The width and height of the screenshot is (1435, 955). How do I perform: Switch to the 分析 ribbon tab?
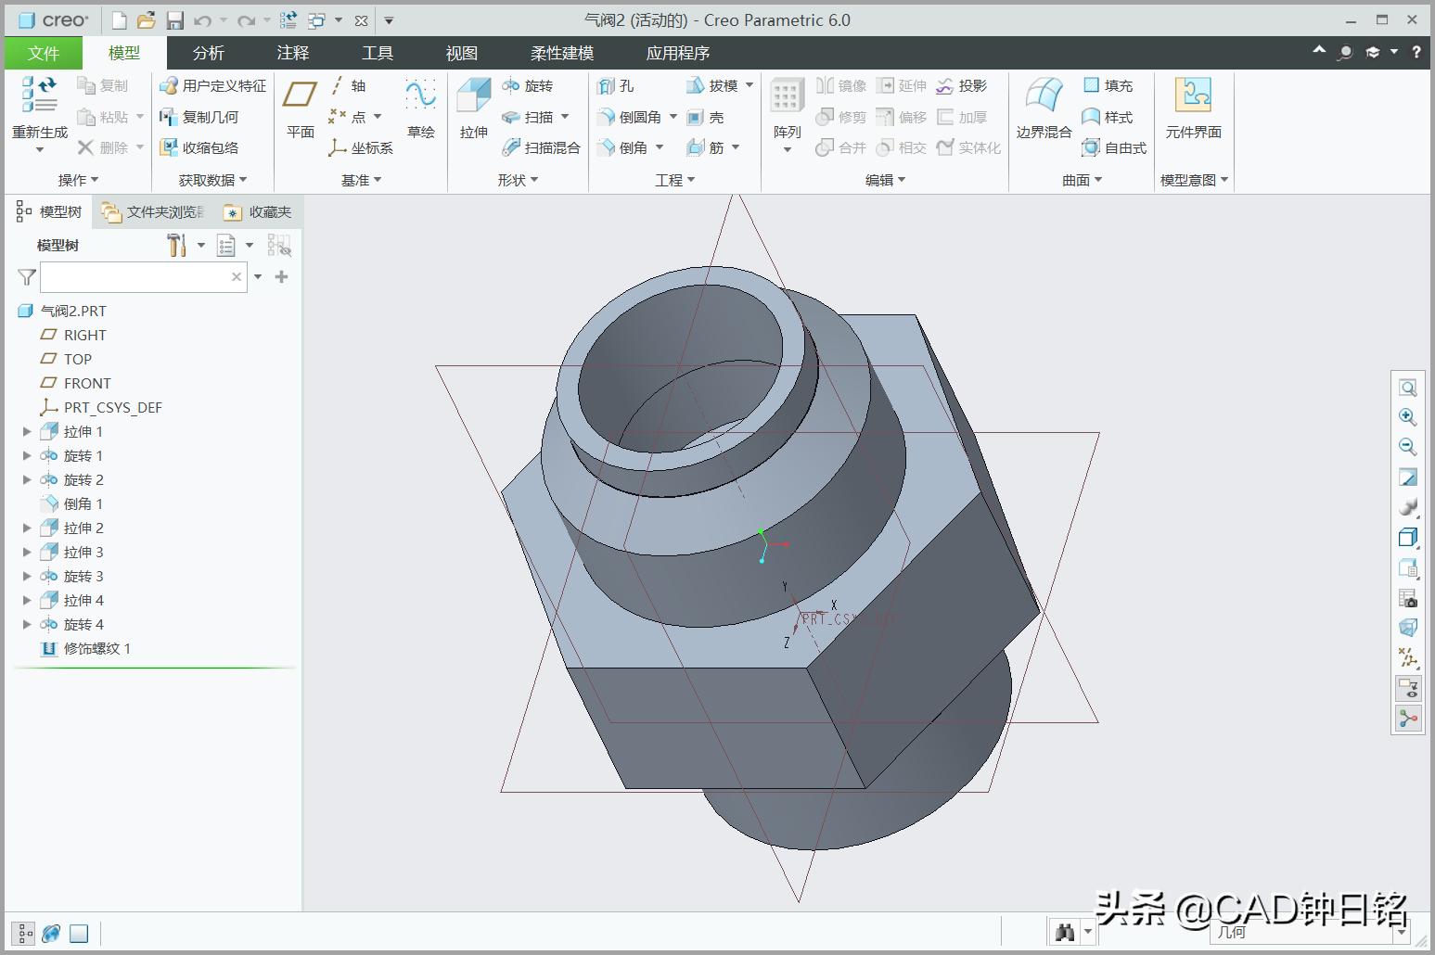pyautogui.click(x=208, y=53)
